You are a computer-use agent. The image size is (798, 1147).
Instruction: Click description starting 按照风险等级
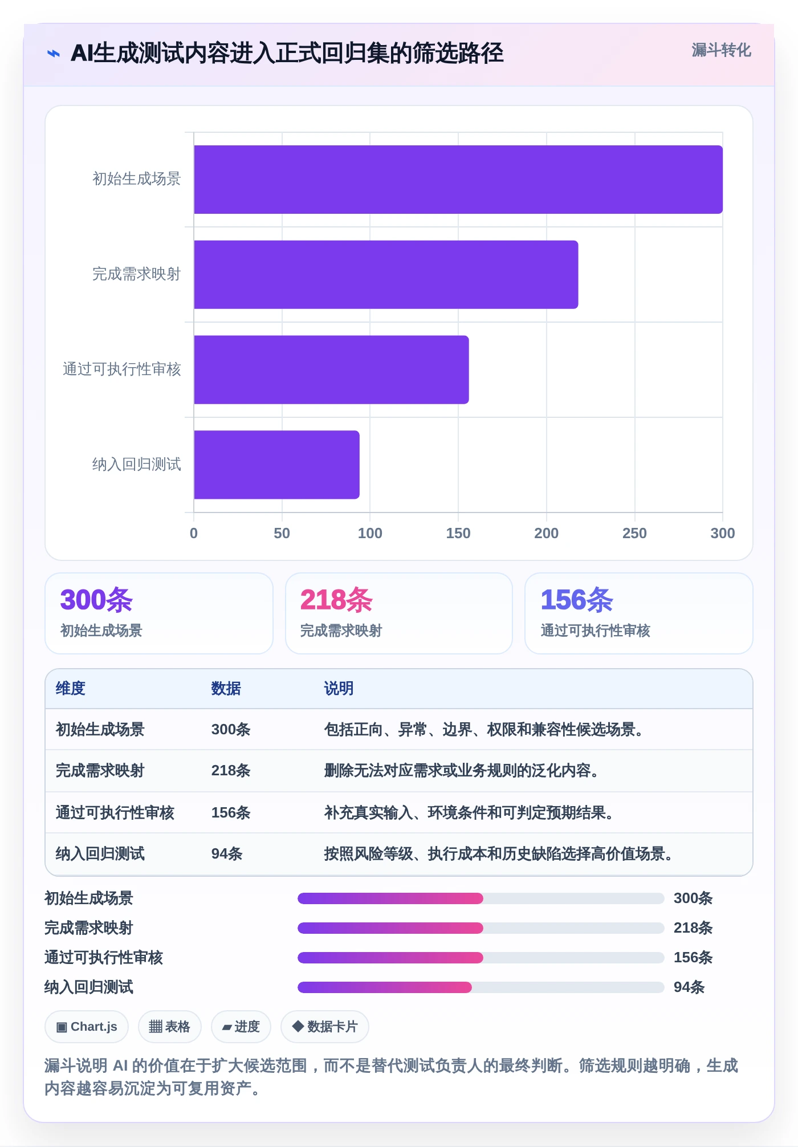click(499, 854)
